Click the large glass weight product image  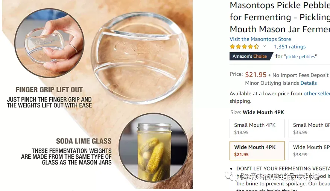(x=140, y=58)
